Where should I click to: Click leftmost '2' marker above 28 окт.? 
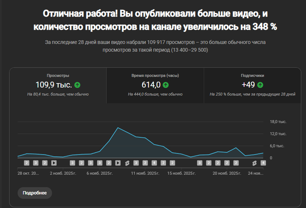click(26, 163)
